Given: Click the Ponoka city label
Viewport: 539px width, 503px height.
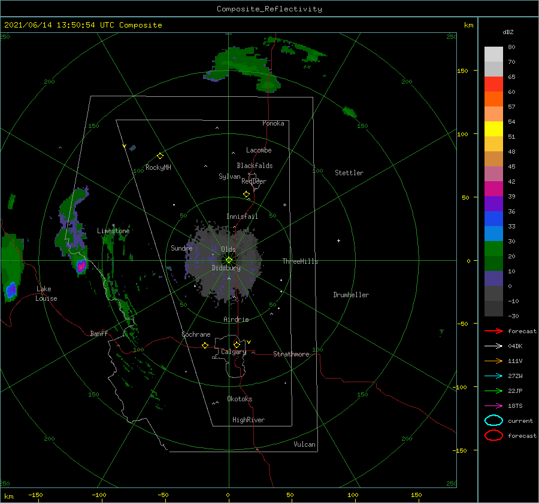Looking at the screenshot, I should (273, 123).
